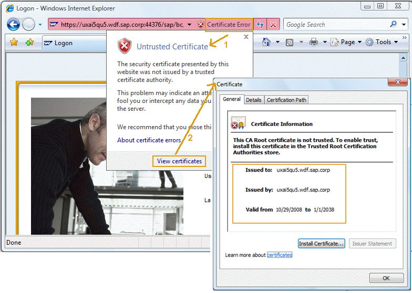Click the View certificates link

tap(179, 161)
